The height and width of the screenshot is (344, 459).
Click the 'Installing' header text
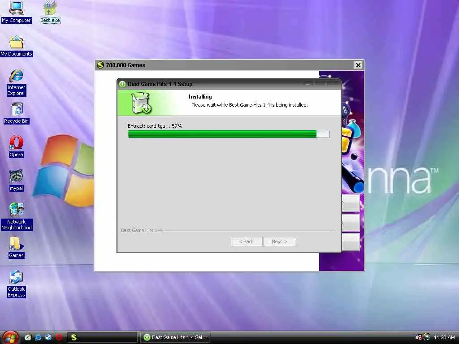(x=200, y=97)
